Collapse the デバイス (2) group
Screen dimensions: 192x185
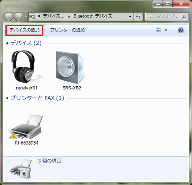(x=7, y=44)
